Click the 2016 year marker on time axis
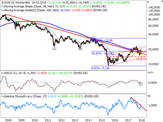The width and height of the screenshot is (163, 122). pyautogui.click(x=115, y=120)
